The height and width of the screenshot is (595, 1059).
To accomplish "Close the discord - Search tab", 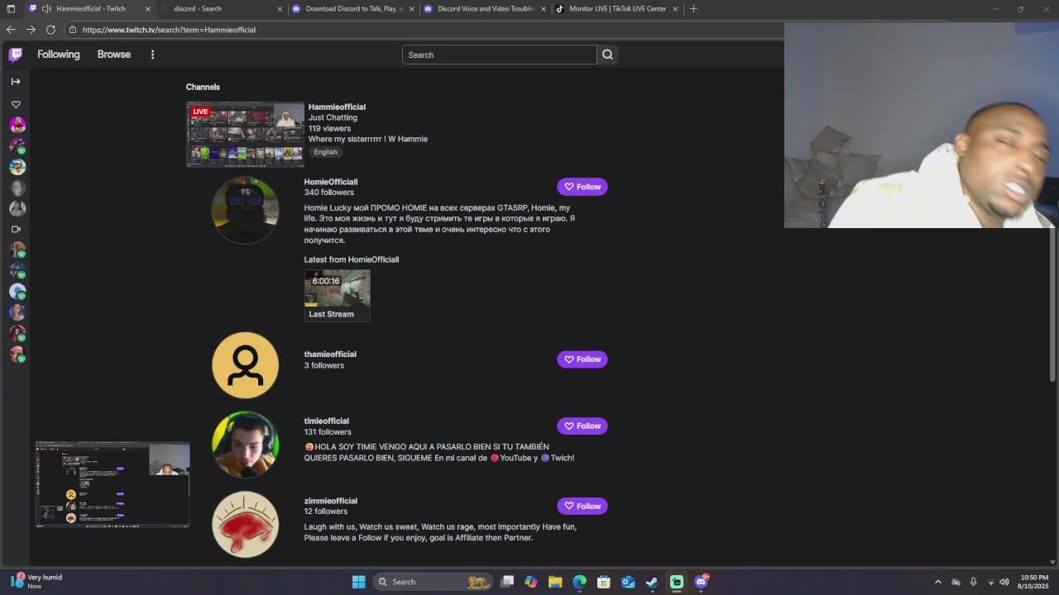I will tap(280, 9).
